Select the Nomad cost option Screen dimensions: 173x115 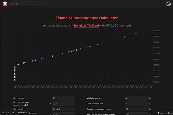click(x=22, y=113)
